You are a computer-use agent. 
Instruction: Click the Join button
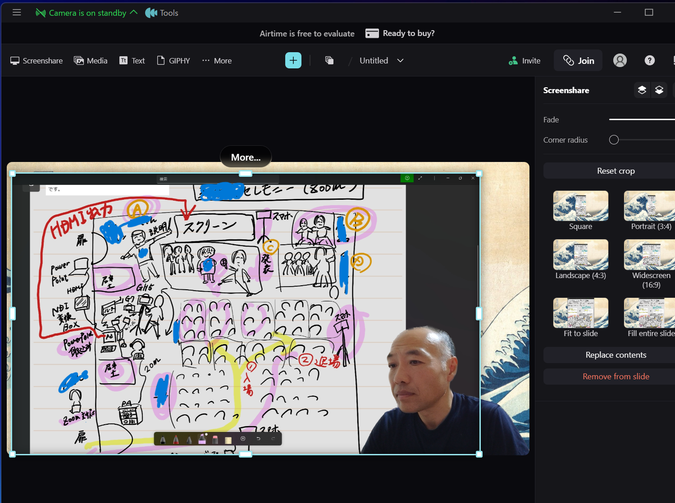click(x=578, y=61)
